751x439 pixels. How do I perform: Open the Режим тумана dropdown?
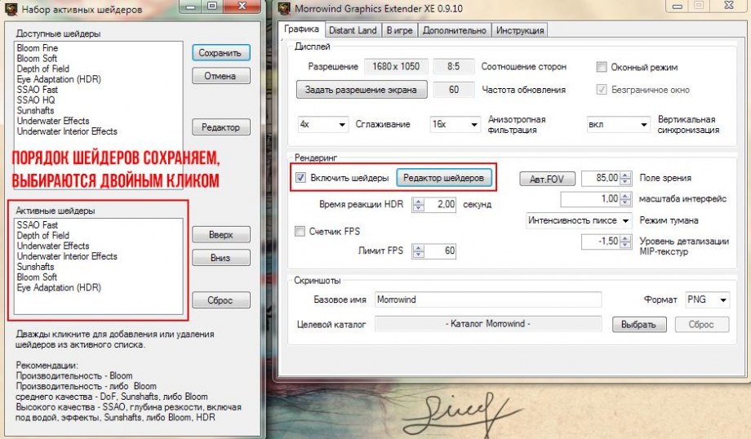pos(579,220)
